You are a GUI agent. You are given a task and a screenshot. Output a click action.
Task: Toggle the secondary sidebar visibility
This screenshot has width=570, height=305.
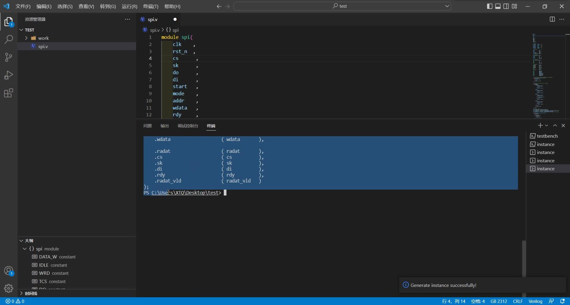point(506,6)
